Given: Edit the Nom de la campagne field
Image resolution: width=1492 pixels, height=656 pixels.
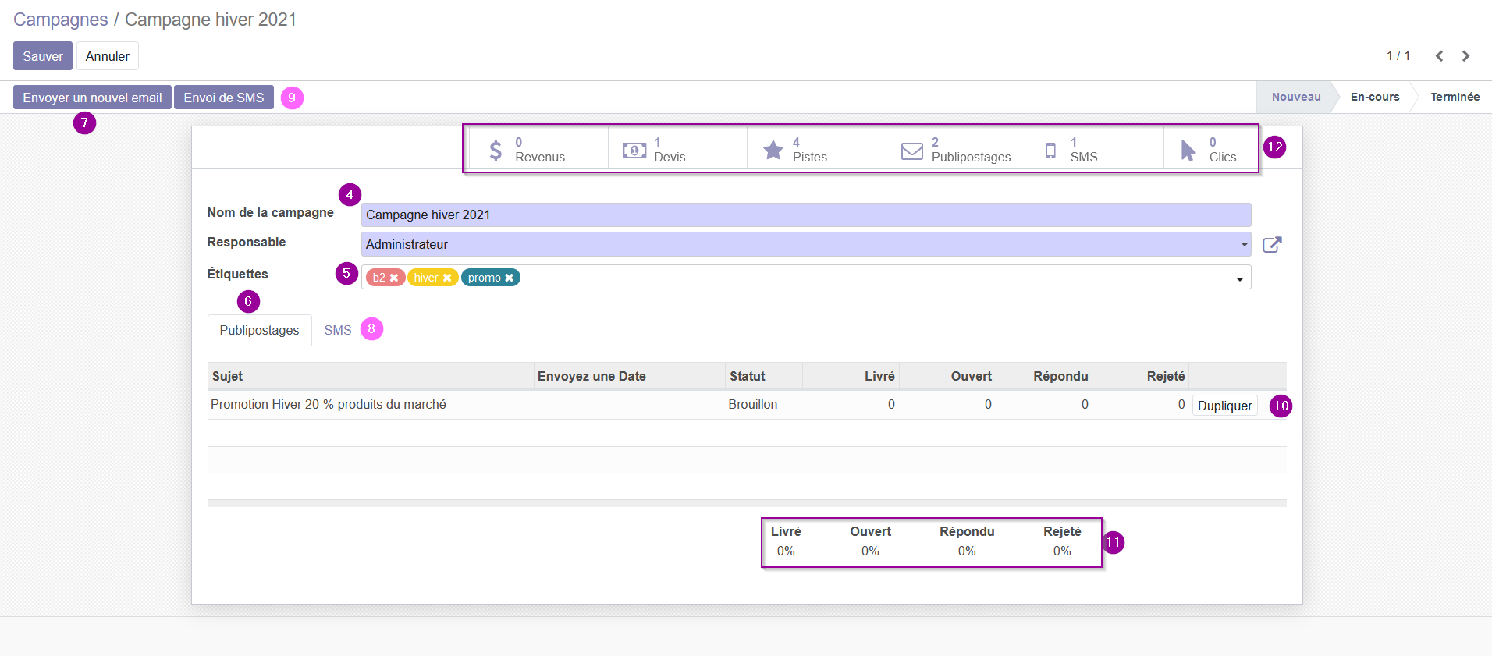Looking at the screenshot, I should tap(806, 215).
